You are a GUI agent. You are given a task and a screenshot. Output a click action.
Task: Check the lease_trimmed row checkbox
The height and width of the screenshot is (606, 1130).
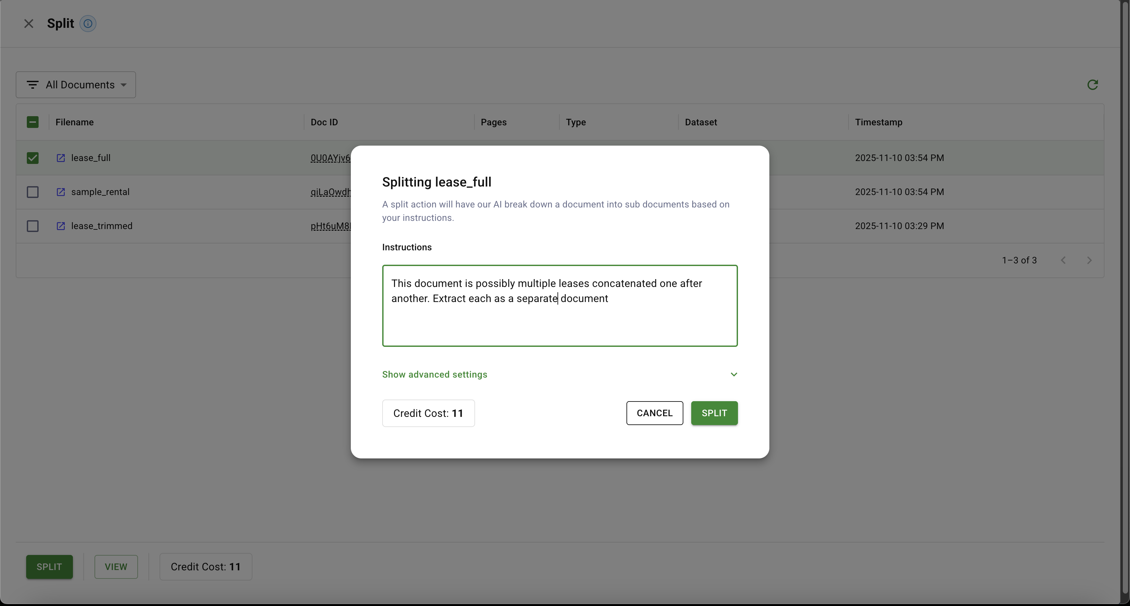[32, 226]
